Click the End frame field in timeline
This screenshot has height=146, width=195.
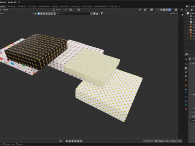pyautogui.click(x=176, y=141)
